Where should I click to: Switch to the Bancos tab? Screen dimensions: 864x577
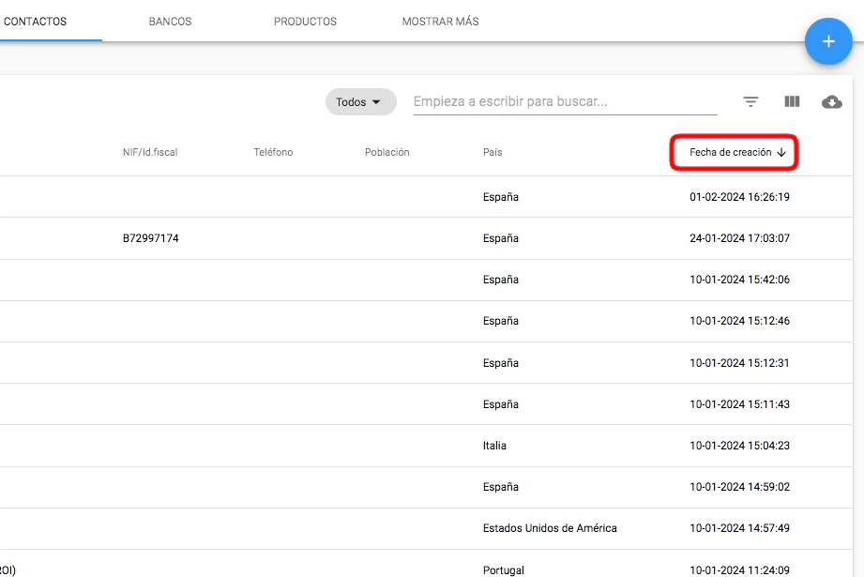click(x=170, y=22)
